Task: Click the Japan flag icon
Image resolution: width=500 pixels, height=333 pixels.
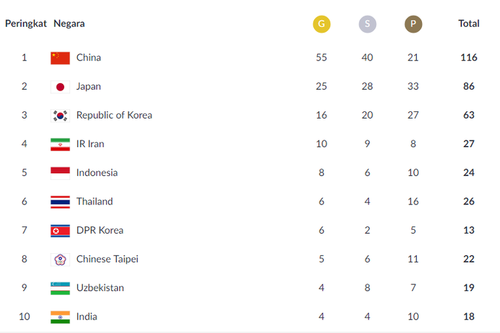Action: (x=60, y=87)
